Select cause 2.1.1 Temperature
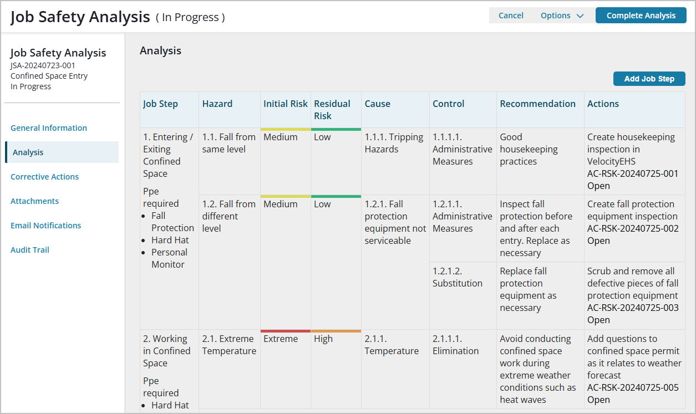This screenshot has height=414, width=696. pos(392,345)
